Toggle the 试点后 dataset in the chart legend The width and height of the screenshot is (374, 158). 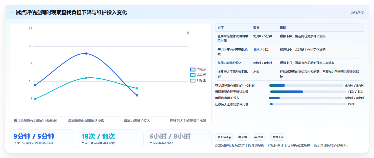pyautogui.click(x=198, y=75)
